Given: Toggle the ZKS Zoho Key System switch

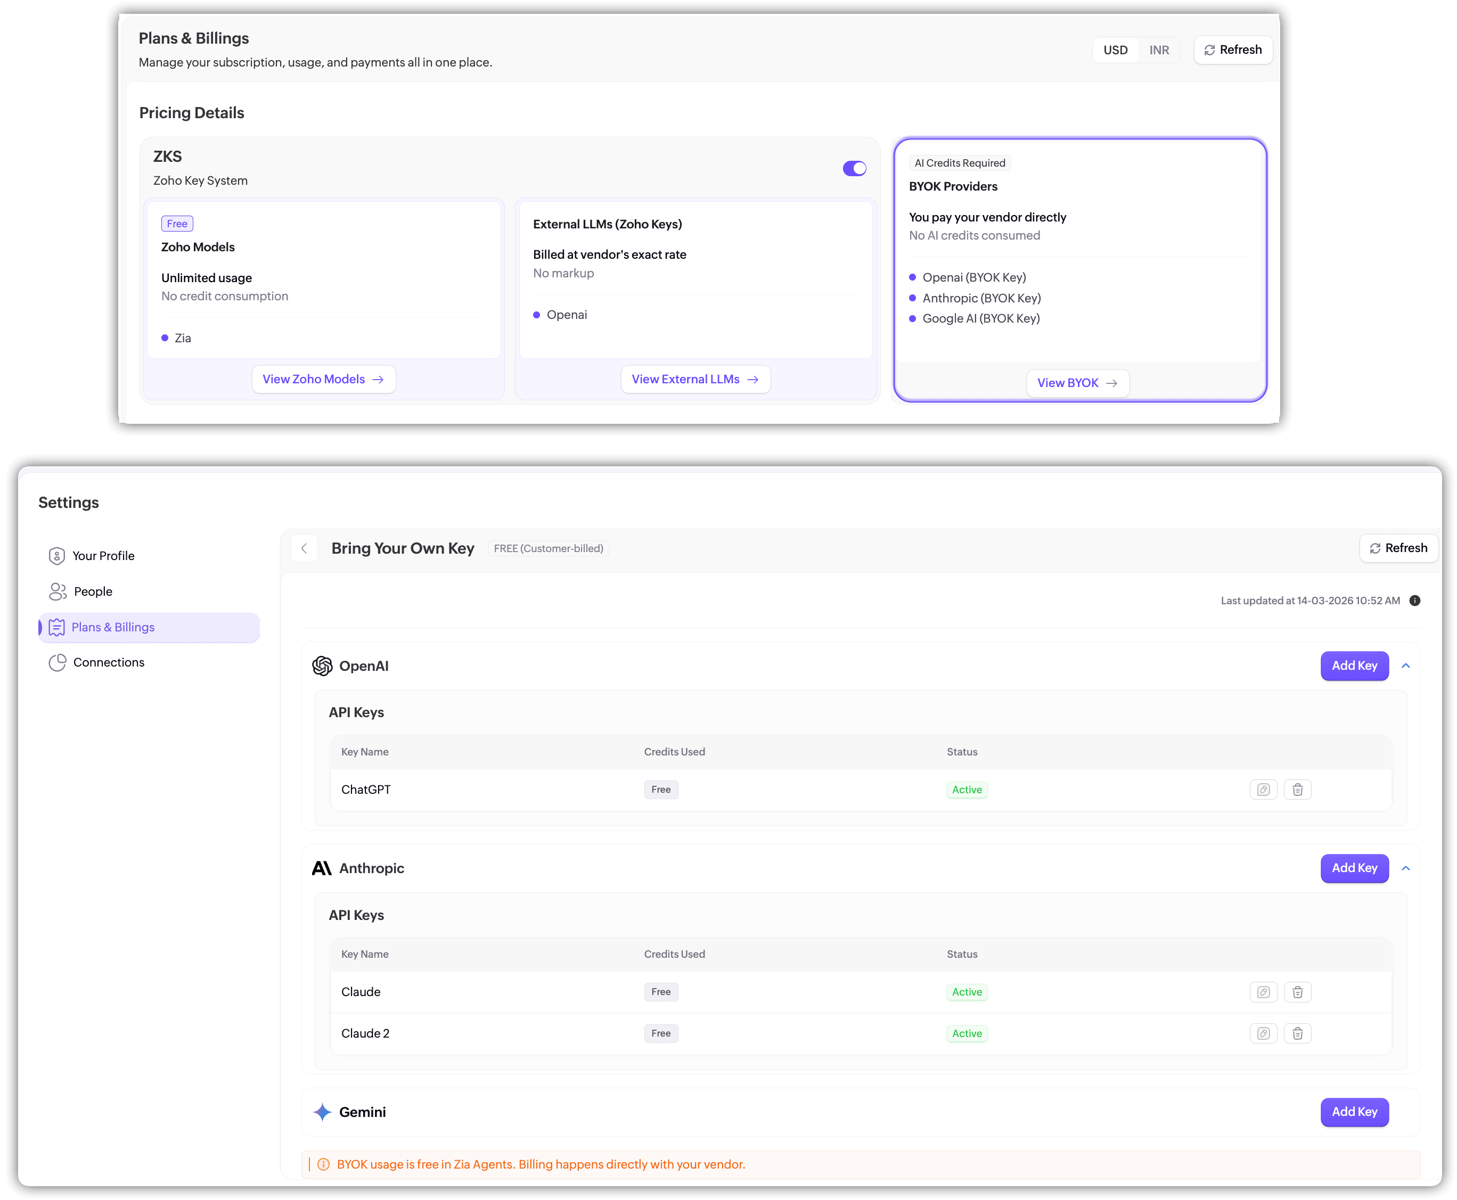Looking at the screenshot, I should click(x=854, y=169).
